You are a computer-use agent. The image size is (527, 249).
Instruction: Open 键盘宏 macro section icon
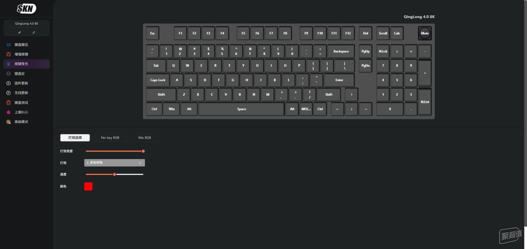pos(8,73)
